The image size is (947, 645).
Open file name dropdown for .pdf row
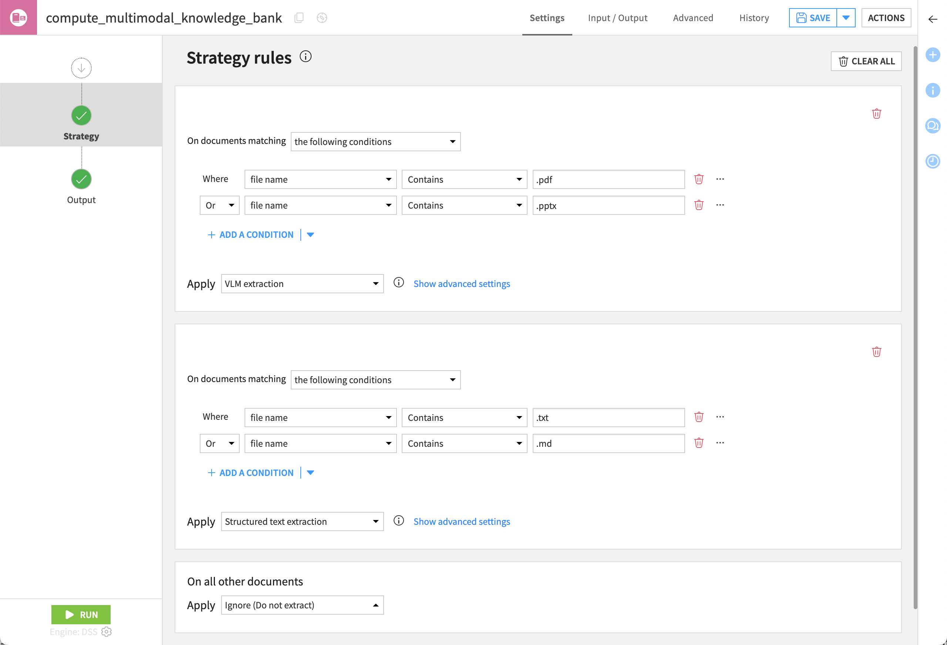pos(321,179)
